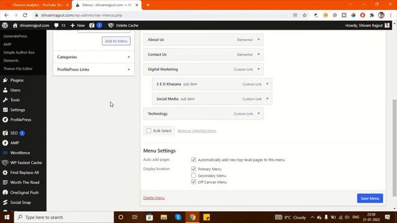Click Remove Selected Items link
The height and width of the screenshot is (223, 397).
point(197,131)
